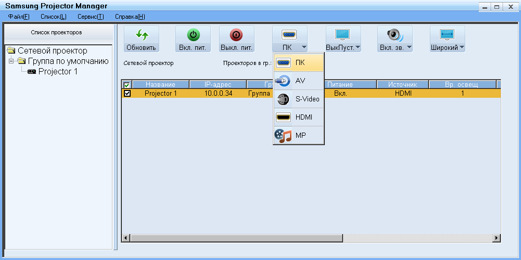Click the Вкл. power status cell
Image resolution: width=521 pixels, height=260 pixels.
(x=340, y=94)
